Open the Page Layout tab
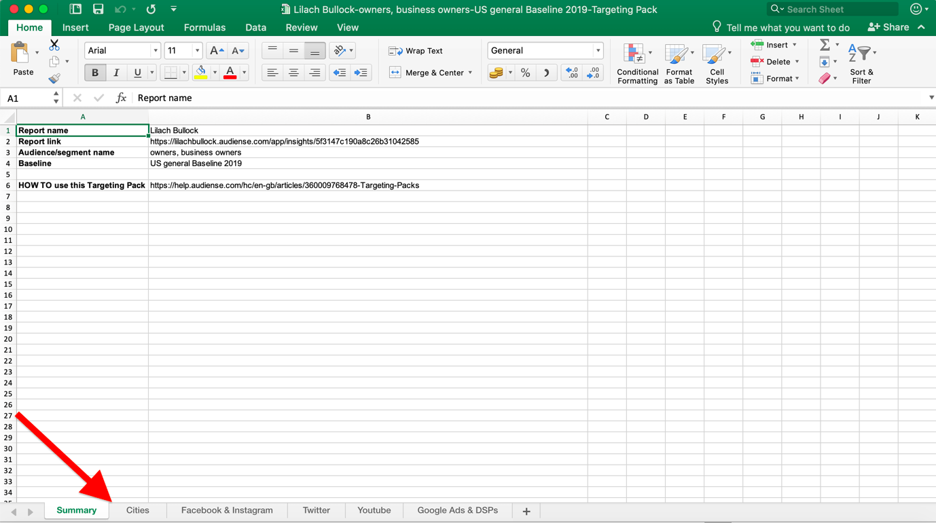The image size is (936, 523). click(x=137, y=28)
